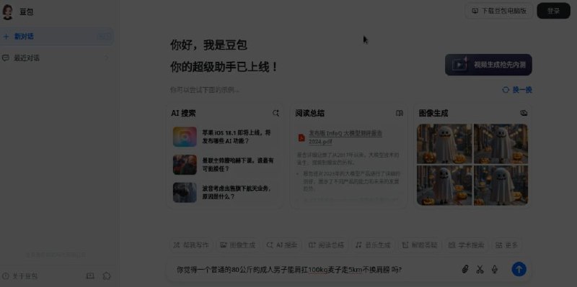Click the 波音 news thumbnail
The image size is (577, 287).
(185, 193)
